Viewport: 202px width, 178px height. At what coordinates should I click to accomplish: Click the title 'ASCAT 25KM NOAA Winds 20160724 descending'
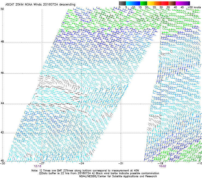pyautogui.click(x=40, y=4)
